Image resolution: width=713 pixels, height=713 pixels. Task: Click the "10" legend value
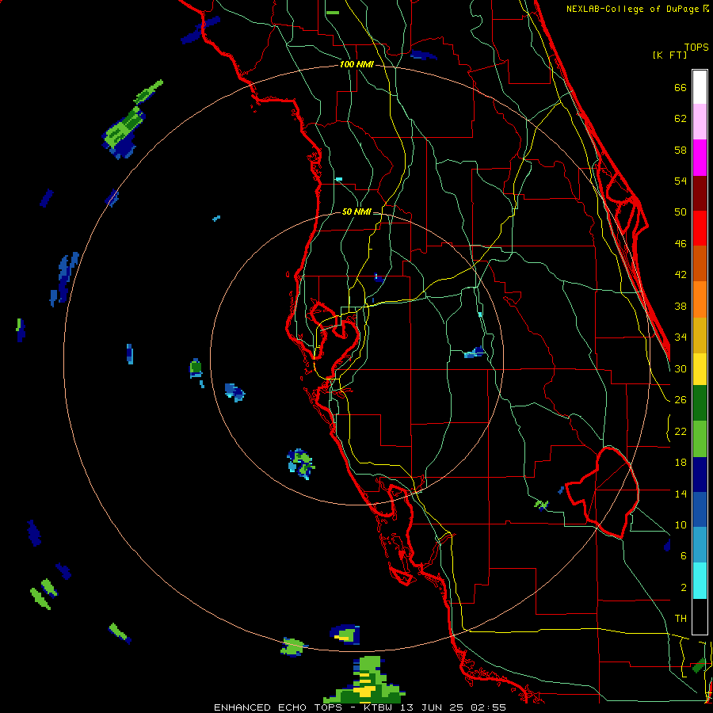[x=681, y=524]
